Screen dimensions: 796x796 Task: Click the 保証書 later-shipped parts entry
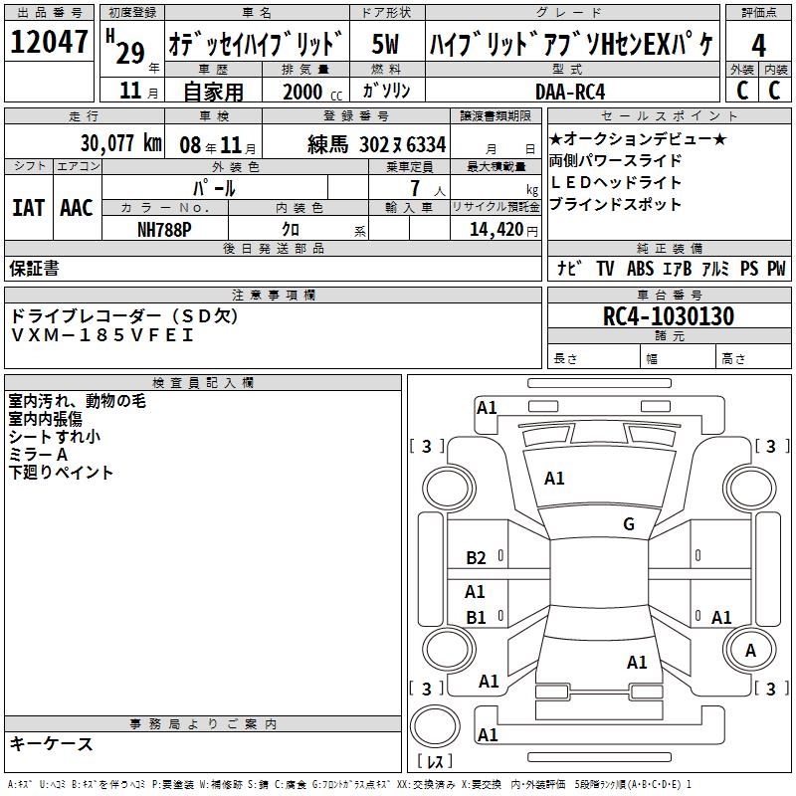pyautogui.click(x=34, y=268)
